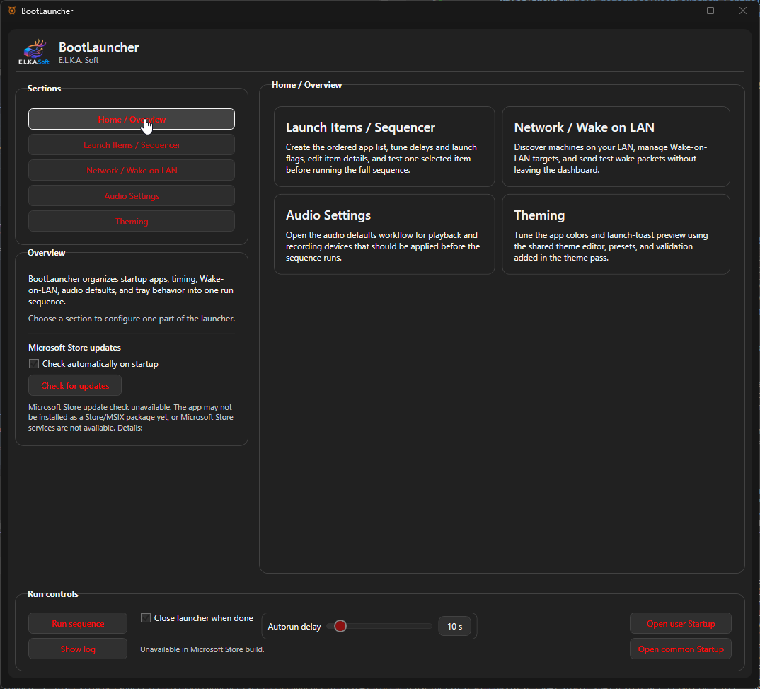Open the Launch Items / Sequencer overview card
This screenshot has height=689, width=760.
384,147
